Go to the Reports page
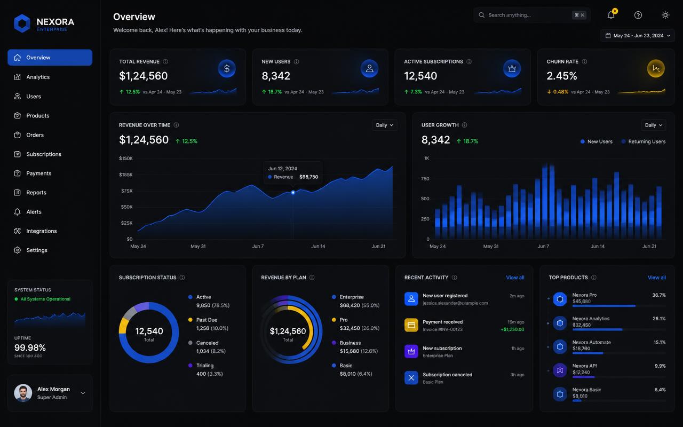 (x=50, y=193)
